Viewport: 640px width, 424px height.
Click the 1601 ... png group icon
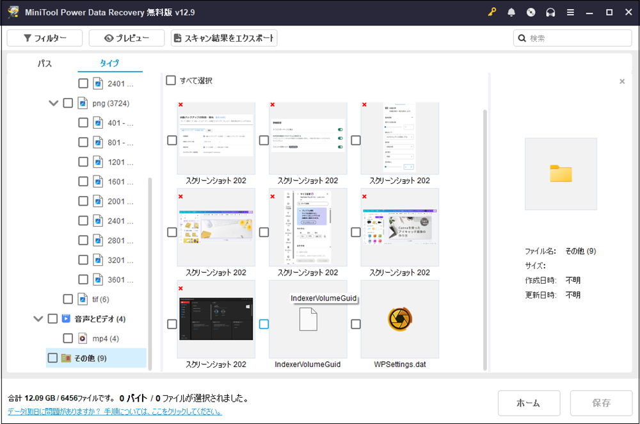[x=98, y=182]
